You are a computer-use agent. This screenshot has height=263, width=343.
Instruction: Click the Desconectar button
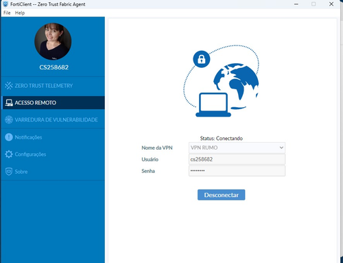click(x=222, y=195)
